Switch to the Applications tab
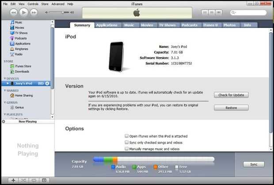This screenshot has width=274, height=185. coord(107,25)
